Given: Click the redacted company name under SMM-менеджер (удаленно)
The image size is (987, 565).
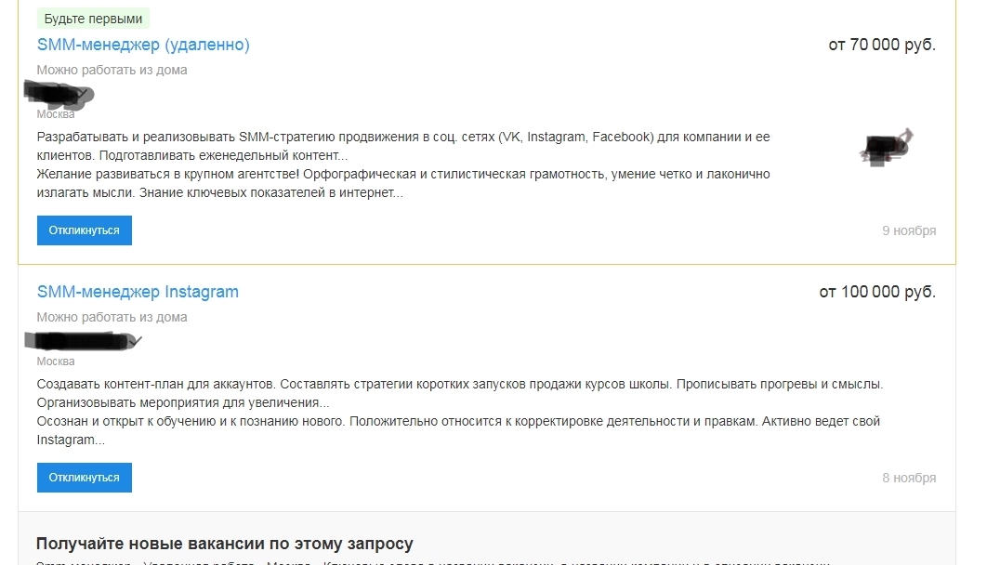Looking at the screenshot, I should coord(60,93).
